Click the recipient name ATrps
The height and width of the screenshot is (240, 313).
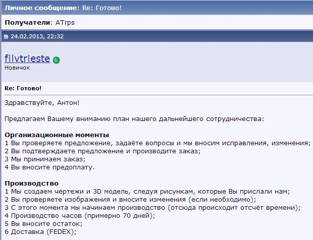[x=65, y=23]
